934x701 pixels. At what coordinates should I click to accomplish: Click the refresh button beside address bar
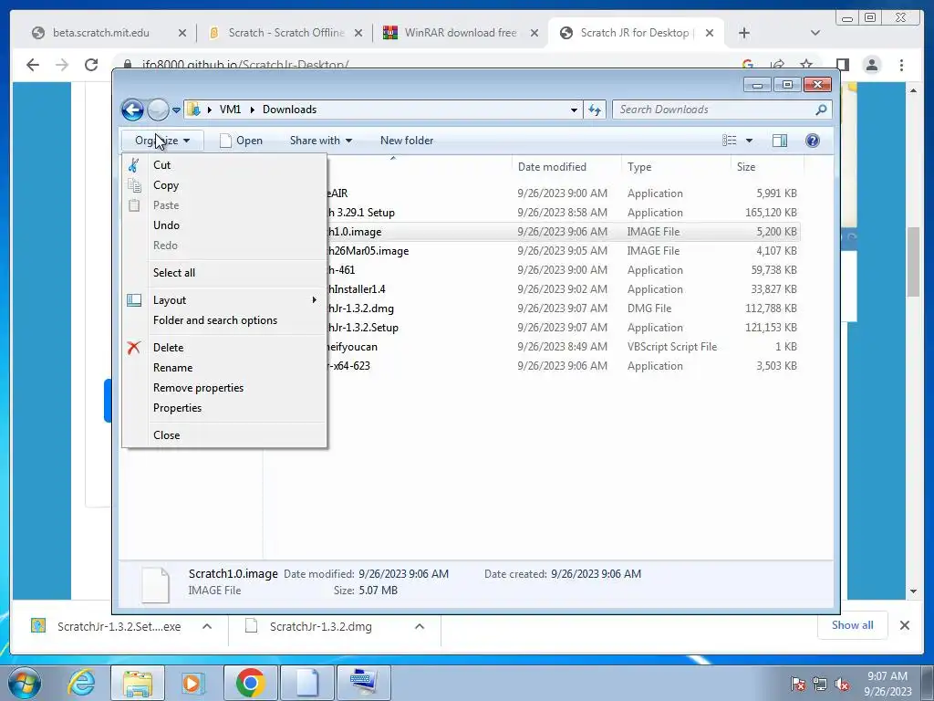click(x=595, y=110)
